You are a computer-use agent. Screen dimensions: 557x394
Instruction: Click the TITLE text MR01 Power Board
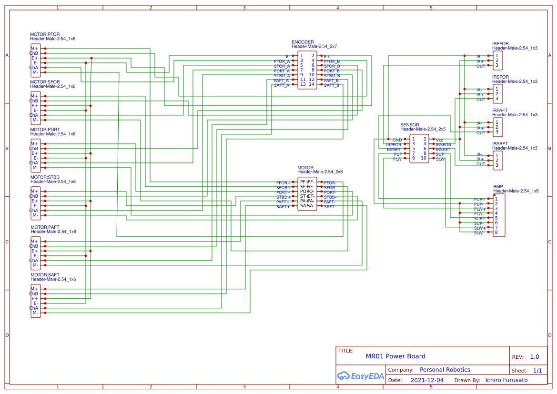coord(396,356)
